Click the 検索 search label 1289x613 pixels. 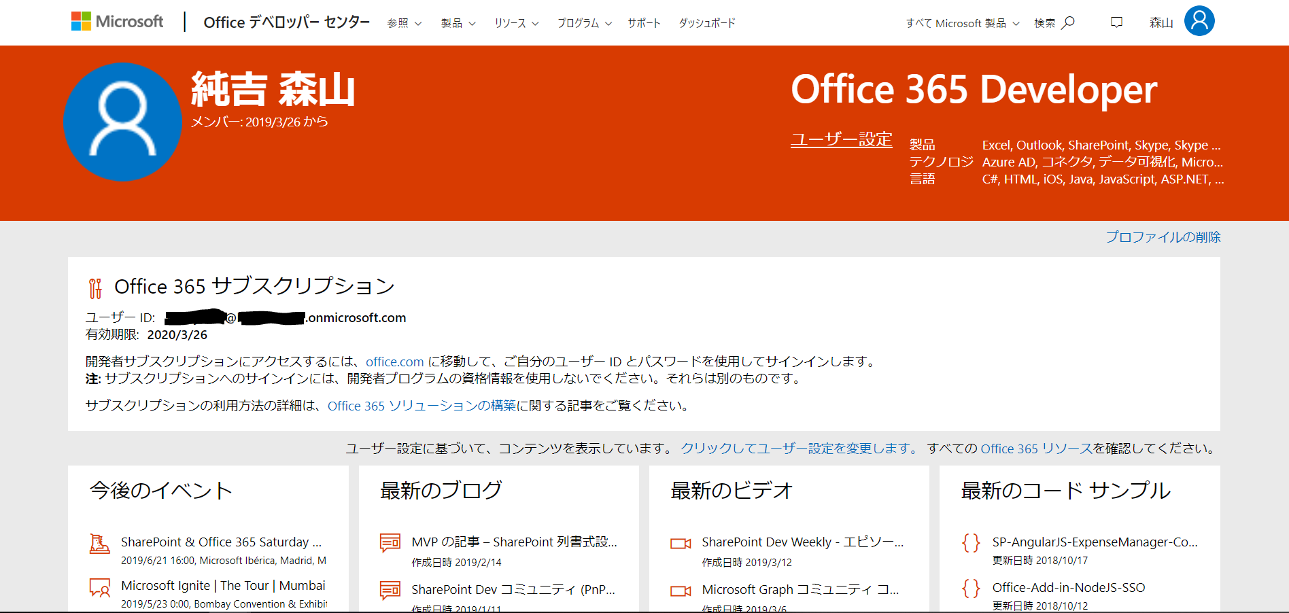coord(1045,23)
